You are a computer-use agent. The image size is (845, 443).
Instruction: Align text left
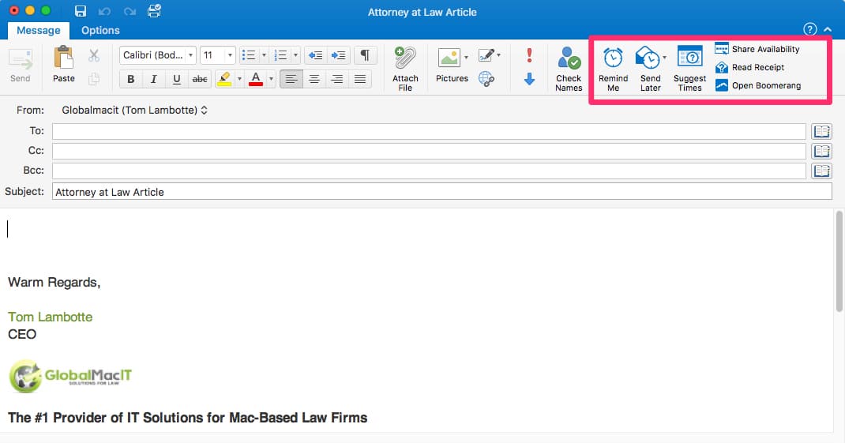click(291, 79)
